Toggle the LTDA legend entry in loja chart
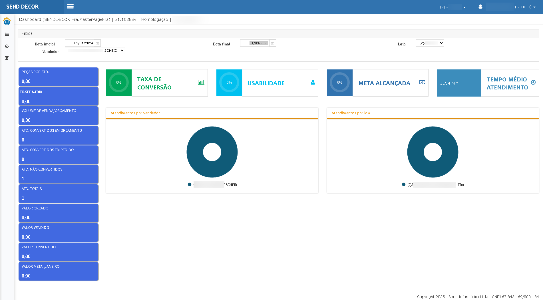 tap(433, 185)
